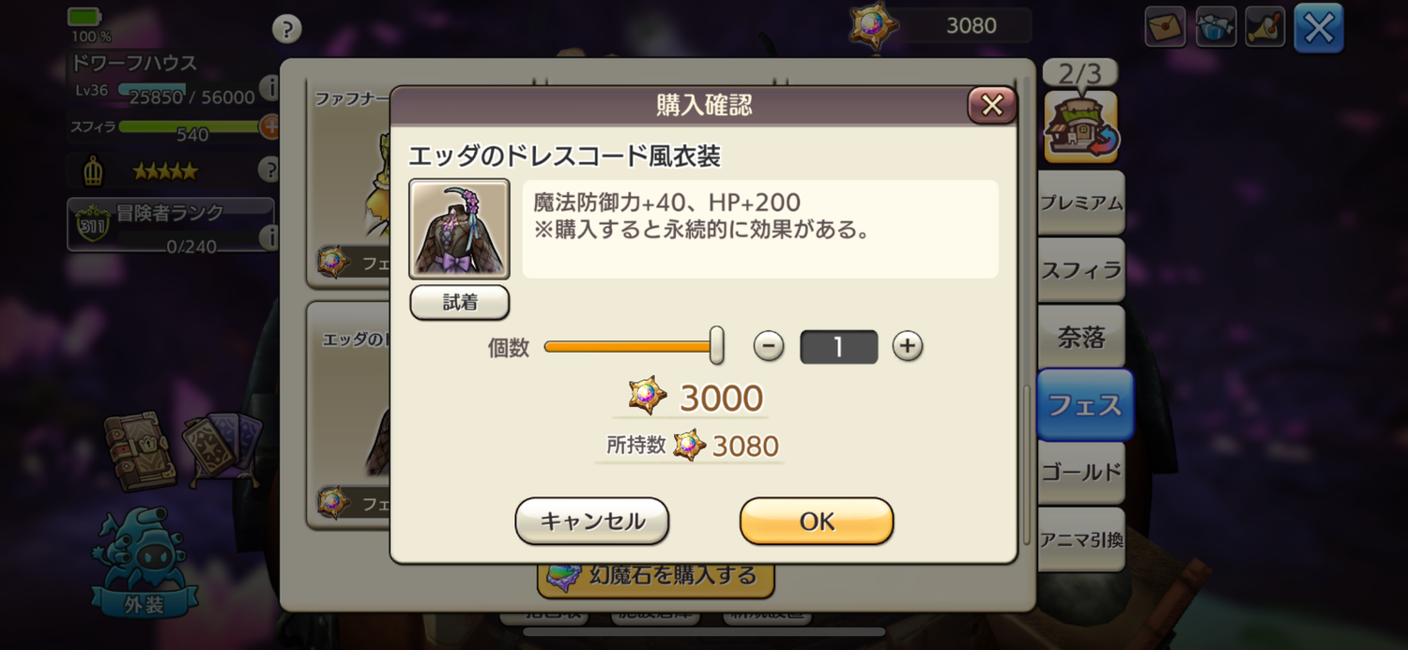Switch to the ゴールド tab
The height and width of the screenshot is (650, 1408).
click(1081, 472)
